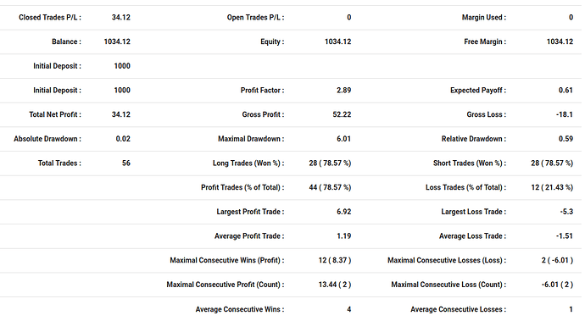The width and height of the screenshot is (585, 321).
Task: Click the Profit Factor value 2.89
Action: 343,91
